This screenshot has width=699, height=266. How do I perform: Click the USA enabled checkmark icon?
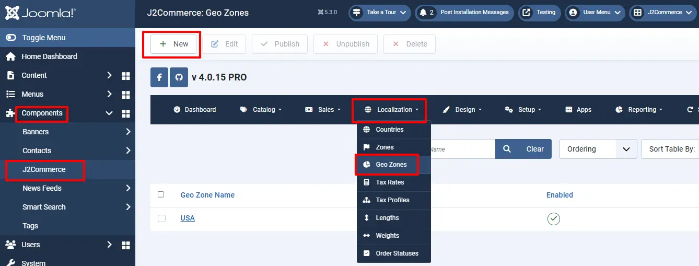(554, 219)
